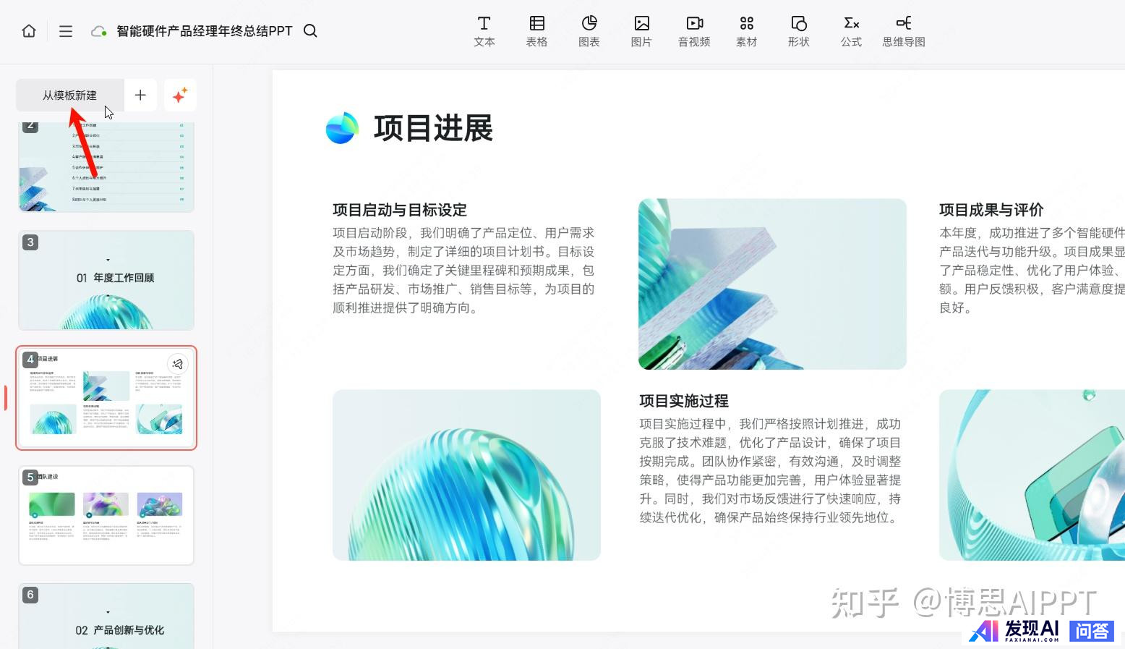This screenshot has height=649, width=1125.
Task: Open 音视频 media insert tool
Action: (x=694, y=32)
